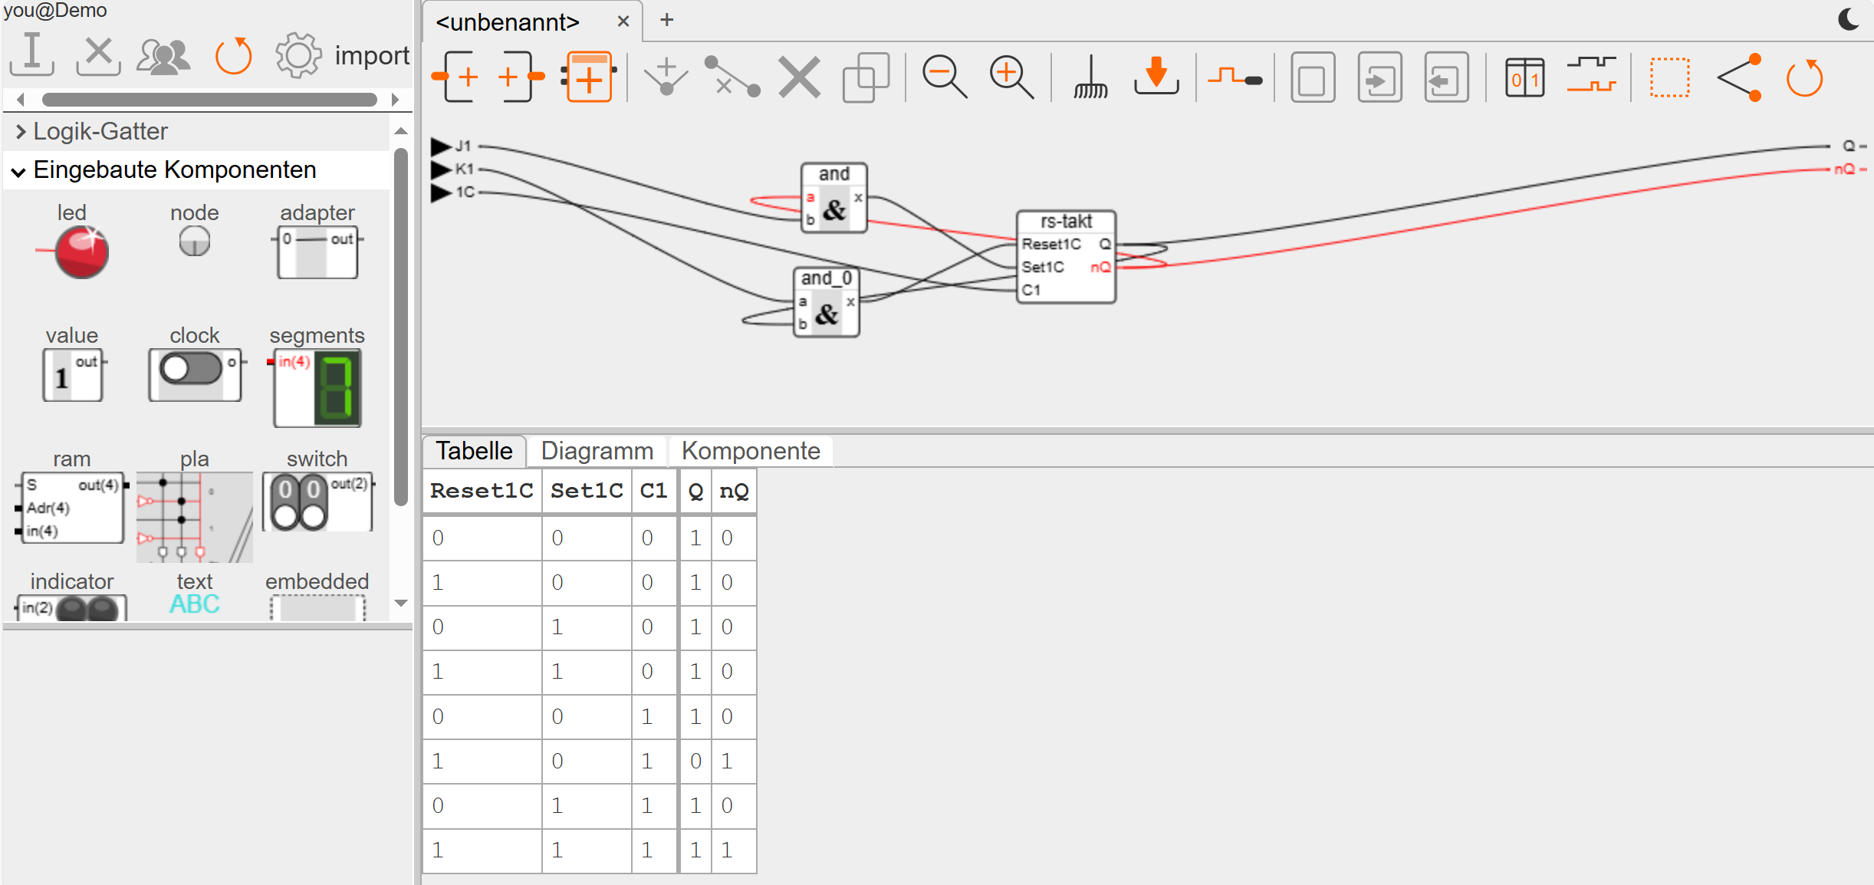Open a new tab with plus
This screenshot has height=885, width=1874.
[666, 20]
